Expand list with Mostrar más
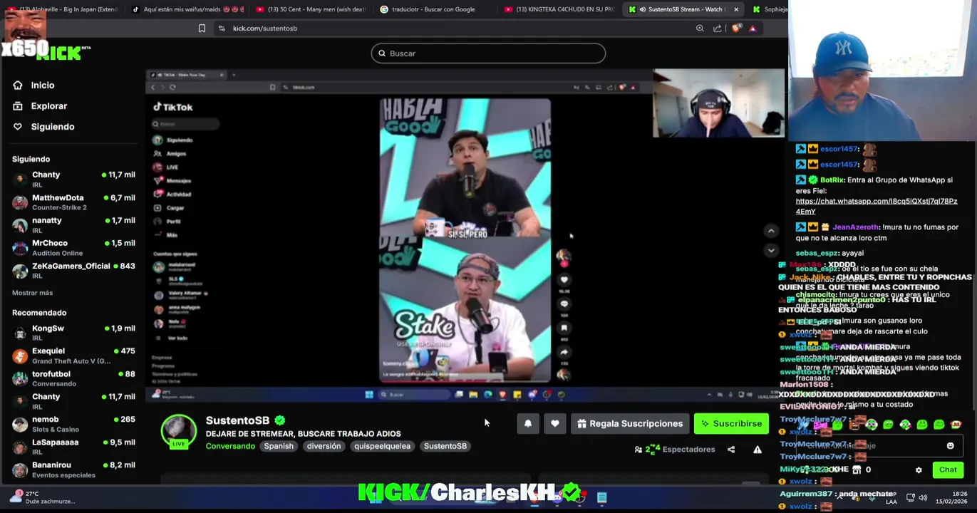Screen dimensions: 977x513 pos(32,293)
